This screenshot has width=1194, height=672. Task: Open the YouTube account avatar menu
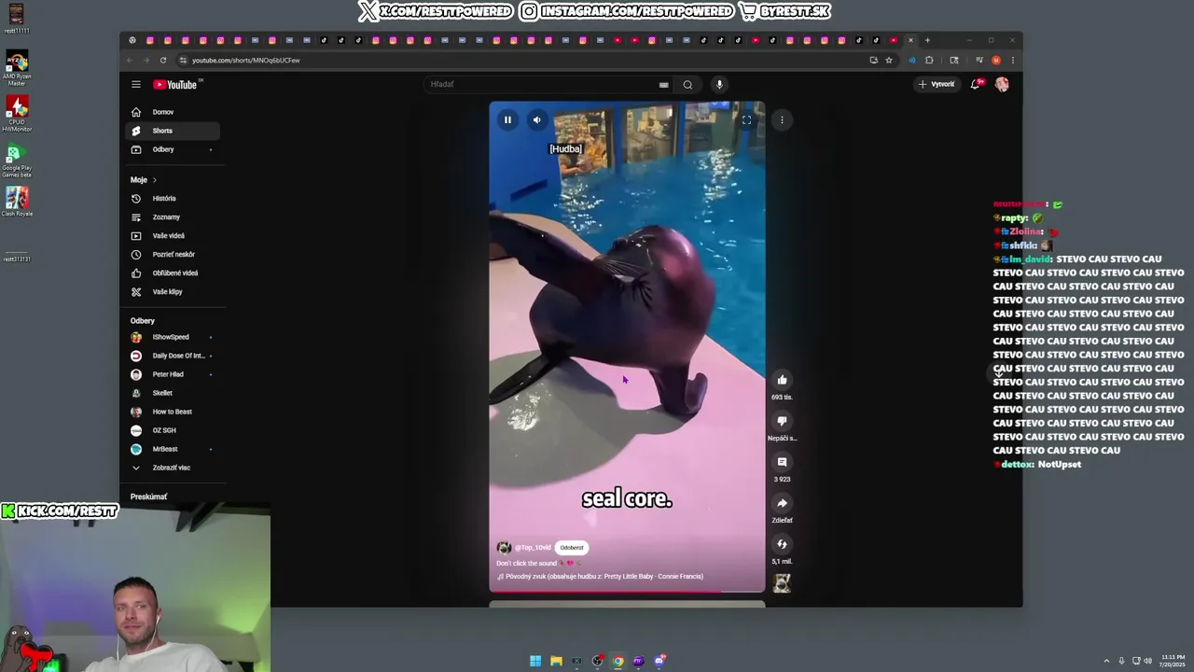tap(1002, 84)
